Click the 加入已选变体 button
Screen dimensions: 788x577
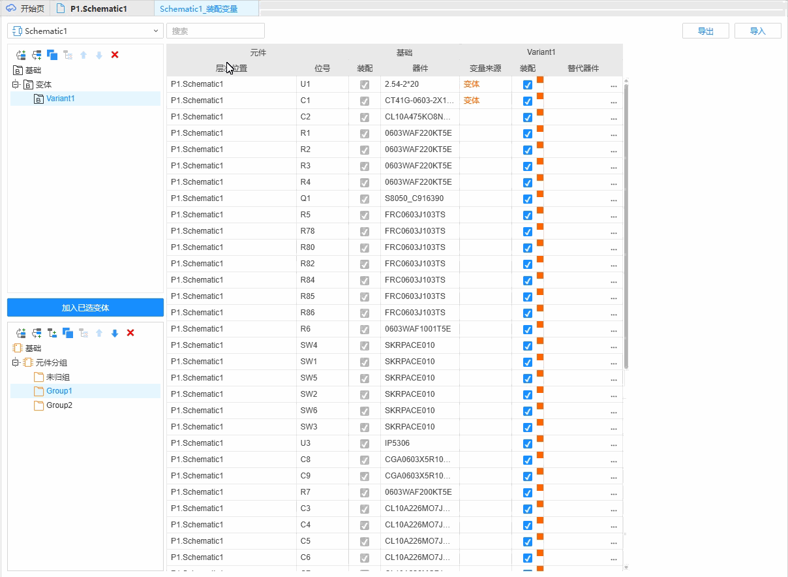pos(85,307)
